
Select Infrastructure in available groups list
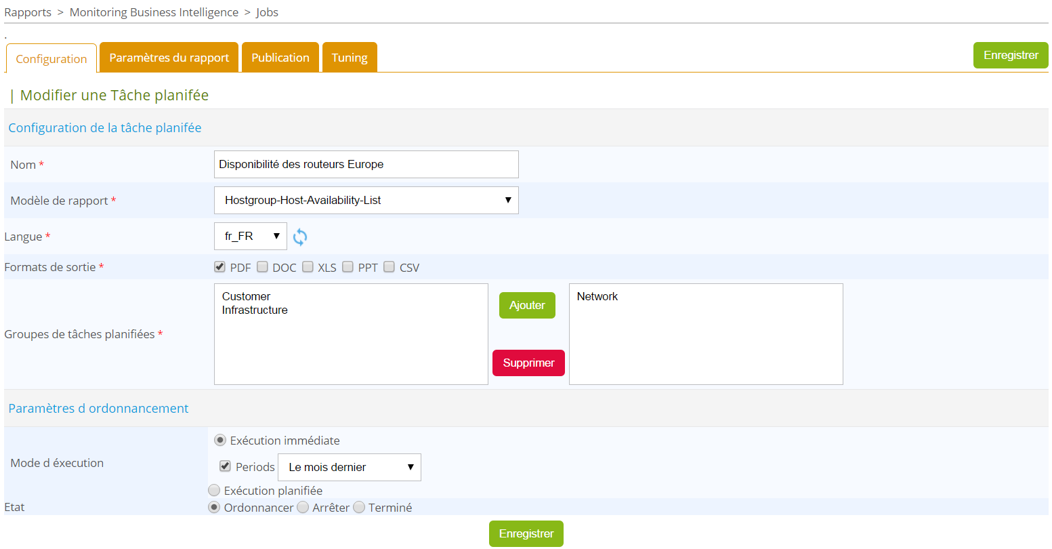tap(255, 310)
